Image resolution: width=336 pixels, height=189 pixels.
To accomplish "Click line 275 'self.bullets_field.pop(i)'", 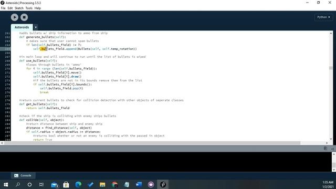I will (61, 88).
